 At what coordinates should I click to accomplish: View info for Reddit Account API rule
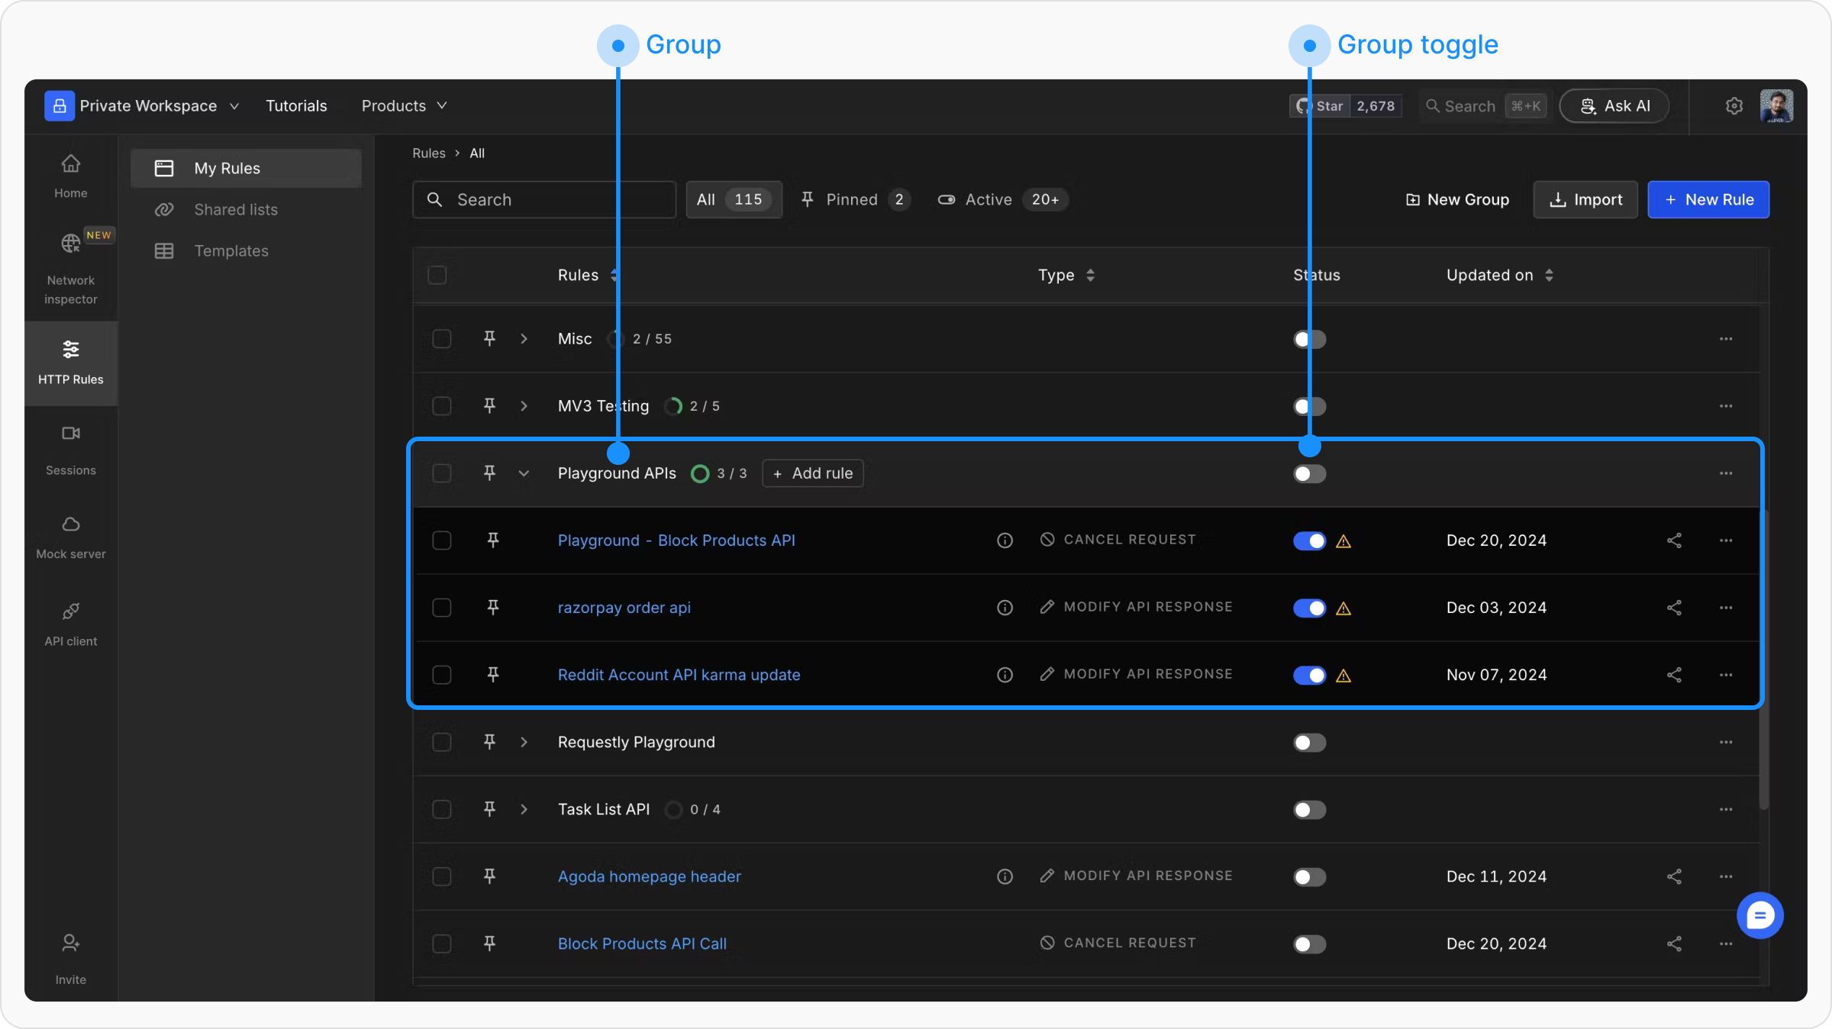pos(1005,675)
